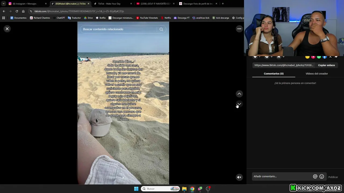The height and width of the screenshot is (193, 344).
Task: Open 'Traductor' bookmark
Action: click(74, 18)
